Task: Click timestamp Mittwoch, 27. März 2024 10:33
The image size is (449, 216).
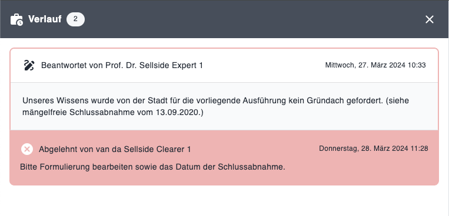Action: 375,65
